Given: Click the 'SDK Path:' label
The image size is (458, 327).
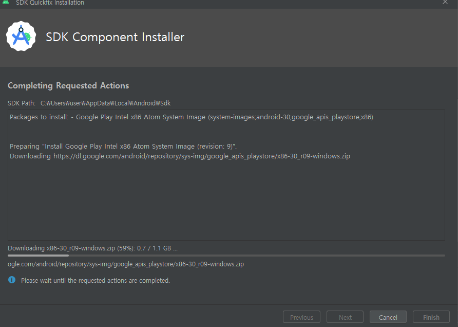Looking at the screenshot, I should coord(22,103).
